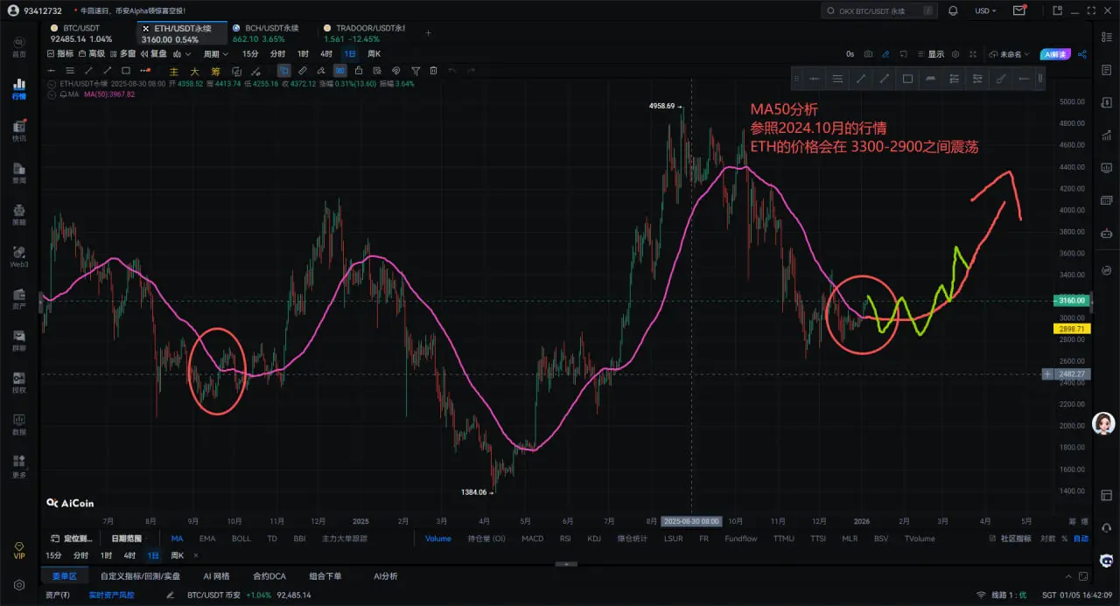Toggle the 对数 logarithmic scale option
Image resolution: width=1120 pixels, height=606 pixels.
pos(1048,539)
